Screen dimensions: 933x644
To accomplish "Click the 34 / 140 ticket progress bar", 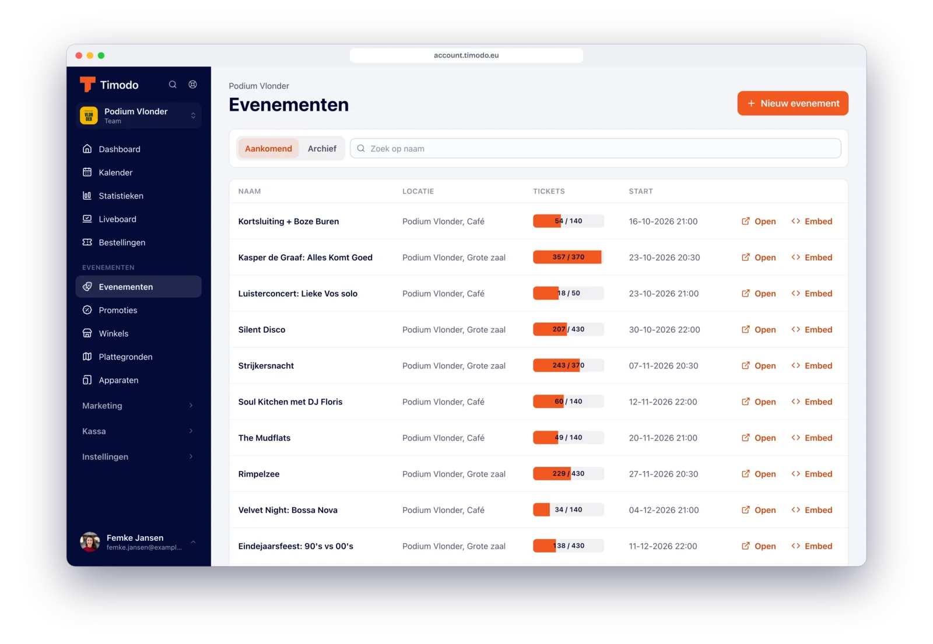I will 569,510.
